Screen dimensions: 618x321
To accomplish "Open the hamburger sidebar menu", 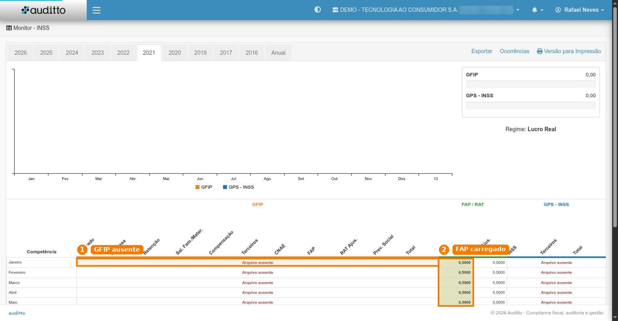I will pos(96,10).
